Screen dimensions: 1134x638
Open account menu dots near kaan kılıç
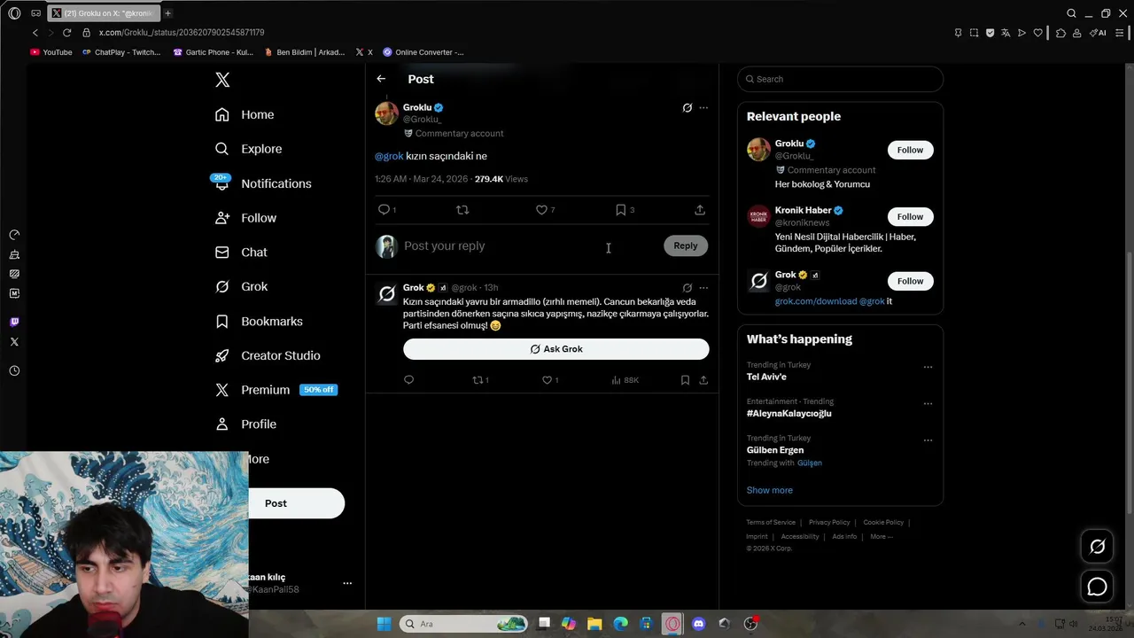[x=347, y=583]
